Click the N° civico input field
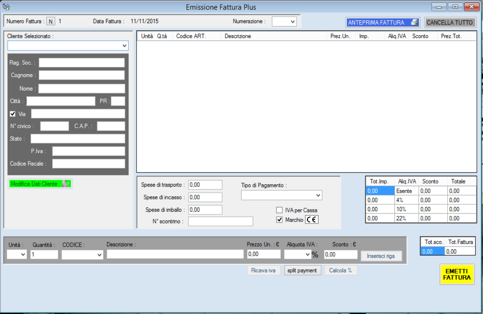Viewport: 483px width, 314px height. (55, 126)
